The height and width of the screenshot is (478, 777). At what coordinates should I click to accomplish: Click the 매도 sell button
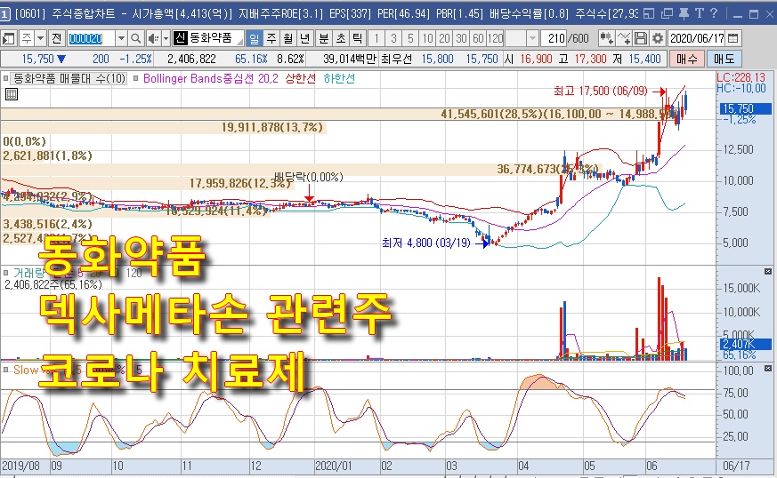pyautogui.click(x=724, y=59)
